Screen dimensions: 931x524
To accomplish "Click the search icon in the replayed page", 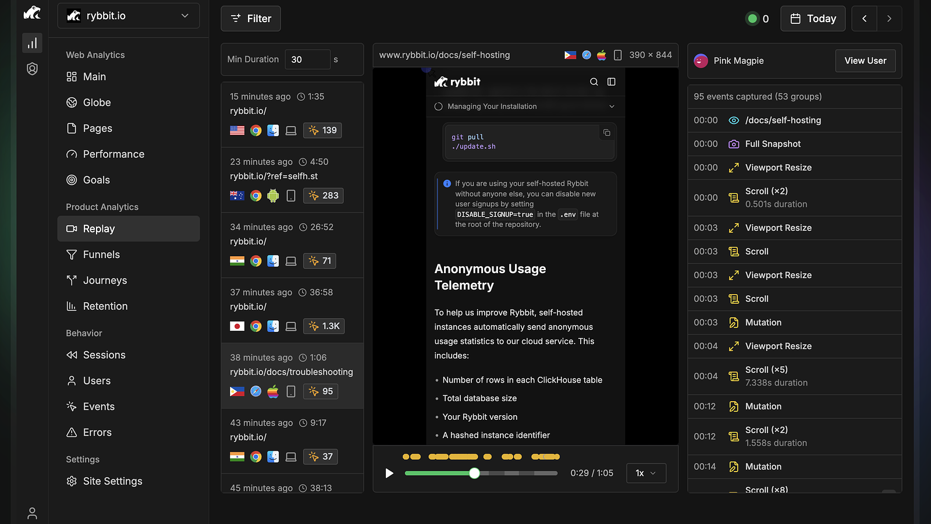I will [594, 82].
